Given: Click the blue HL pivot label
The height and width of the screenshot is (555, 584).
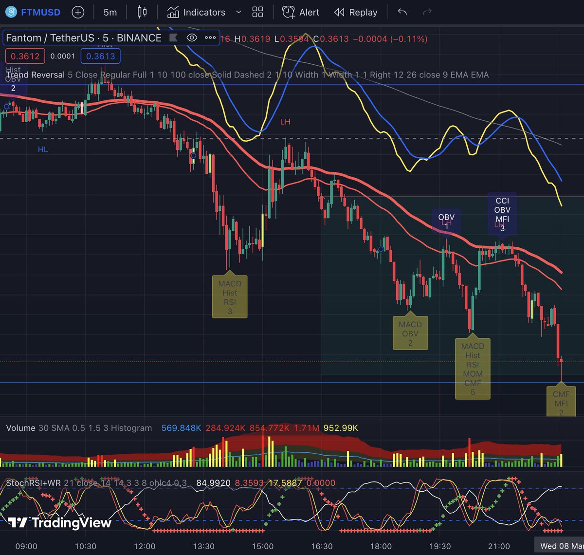Looking at the screenshot, I should 43,149.
